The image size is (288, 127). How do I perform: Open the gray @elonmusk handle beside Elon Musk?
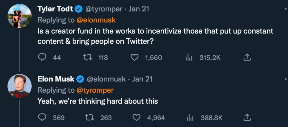click(x=106, y=79)
